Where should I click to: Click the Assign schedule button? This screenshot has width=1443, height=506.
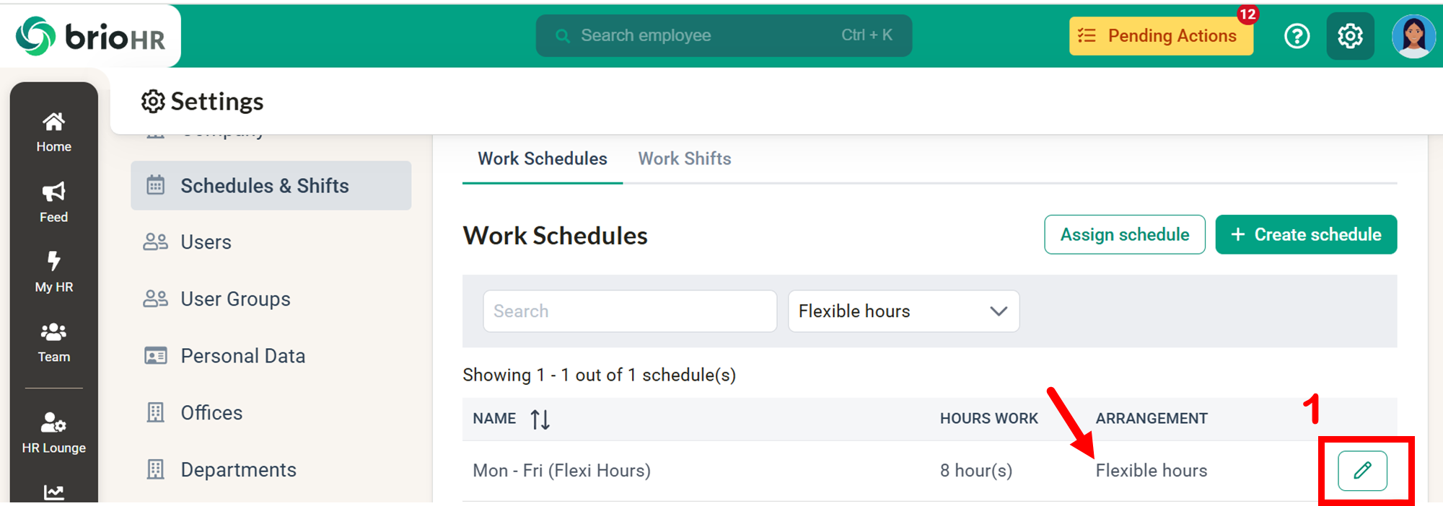click(1124, 235)
